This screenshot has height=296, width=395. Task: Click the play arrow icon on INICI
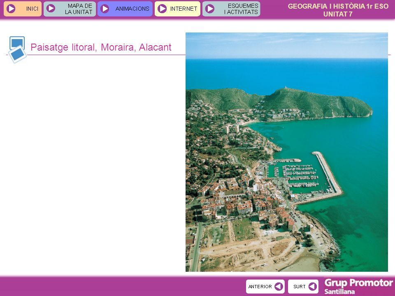tap(11, 9)
